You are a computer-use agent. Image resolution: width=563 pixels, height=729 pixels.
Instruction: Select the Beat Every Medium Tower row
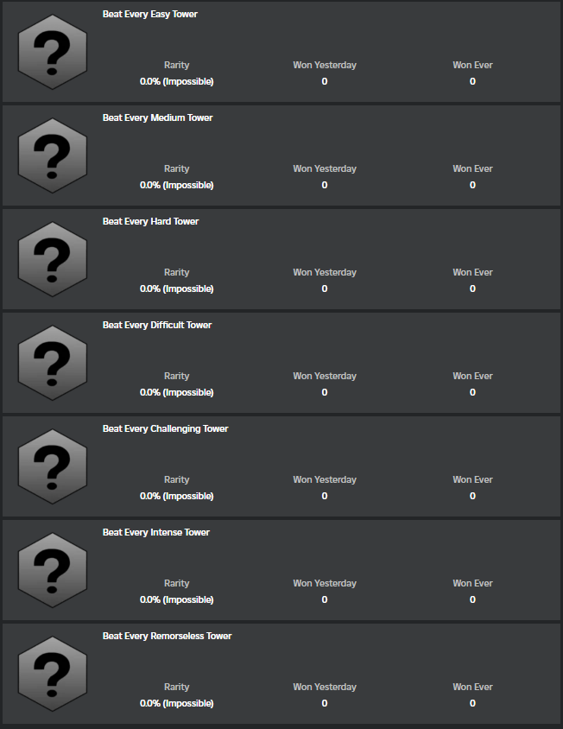pos(281,154)
